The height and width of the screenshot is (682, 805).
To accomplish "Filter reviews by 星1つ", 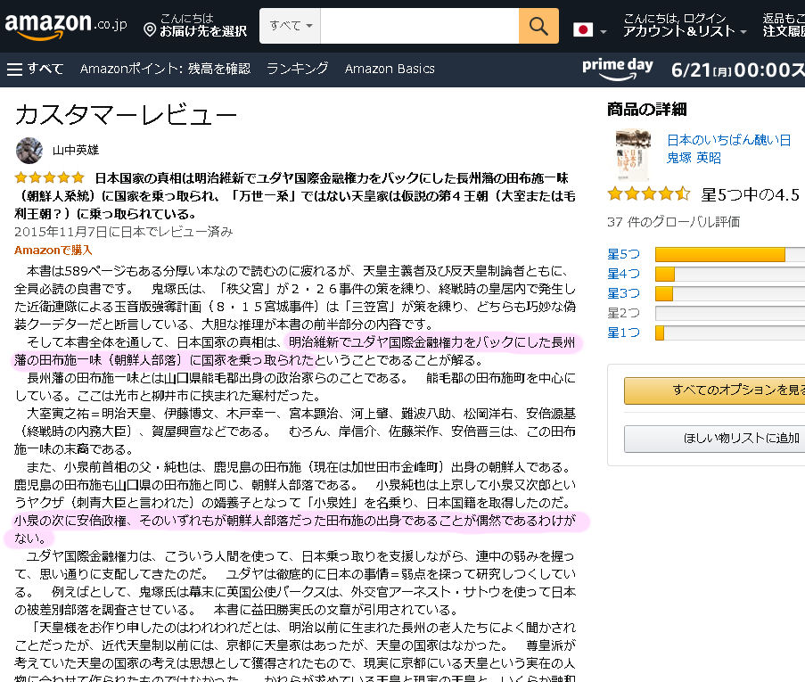I will (623, 333).
